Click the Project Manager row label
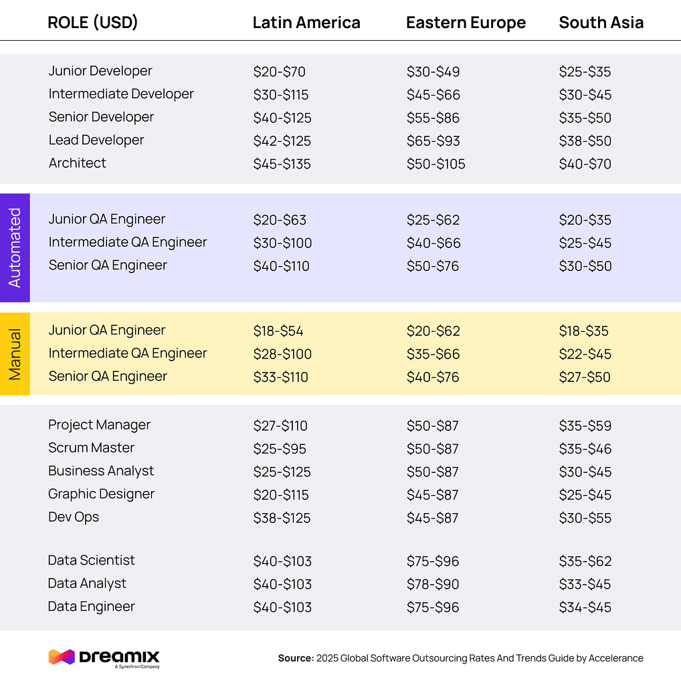This screenshot has height=685, width=681. click(100, 425)
